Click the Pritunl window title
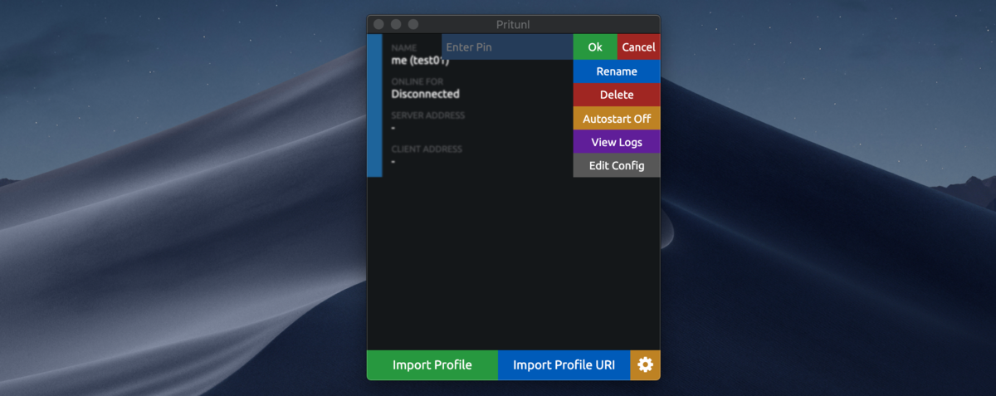Viewport: 996px width, 396px height. point(513,24)
